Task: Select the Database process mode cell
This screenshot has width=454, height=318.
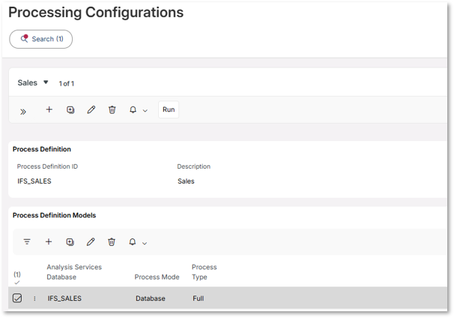Action: tap(151, 298)
